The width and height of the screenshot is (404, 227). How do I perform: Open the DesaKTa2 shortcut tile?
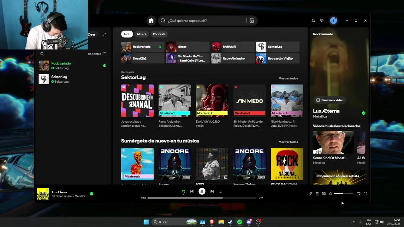pyautogui.click(x=143, y=58)
